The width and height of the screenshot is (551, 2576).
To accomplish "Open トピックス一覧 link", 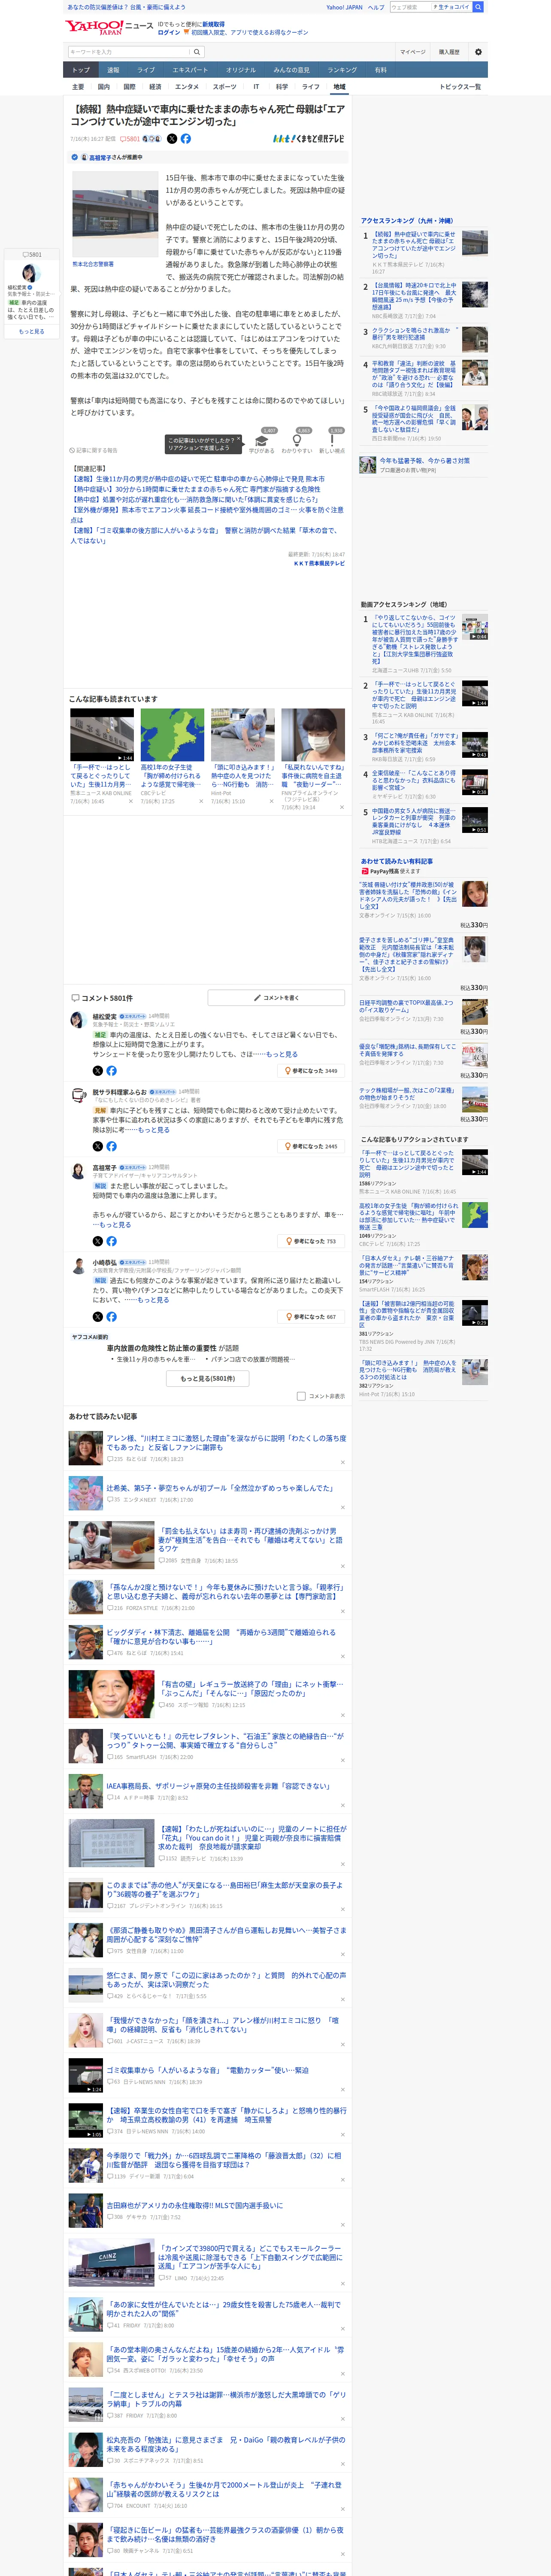I will [460, 87].
